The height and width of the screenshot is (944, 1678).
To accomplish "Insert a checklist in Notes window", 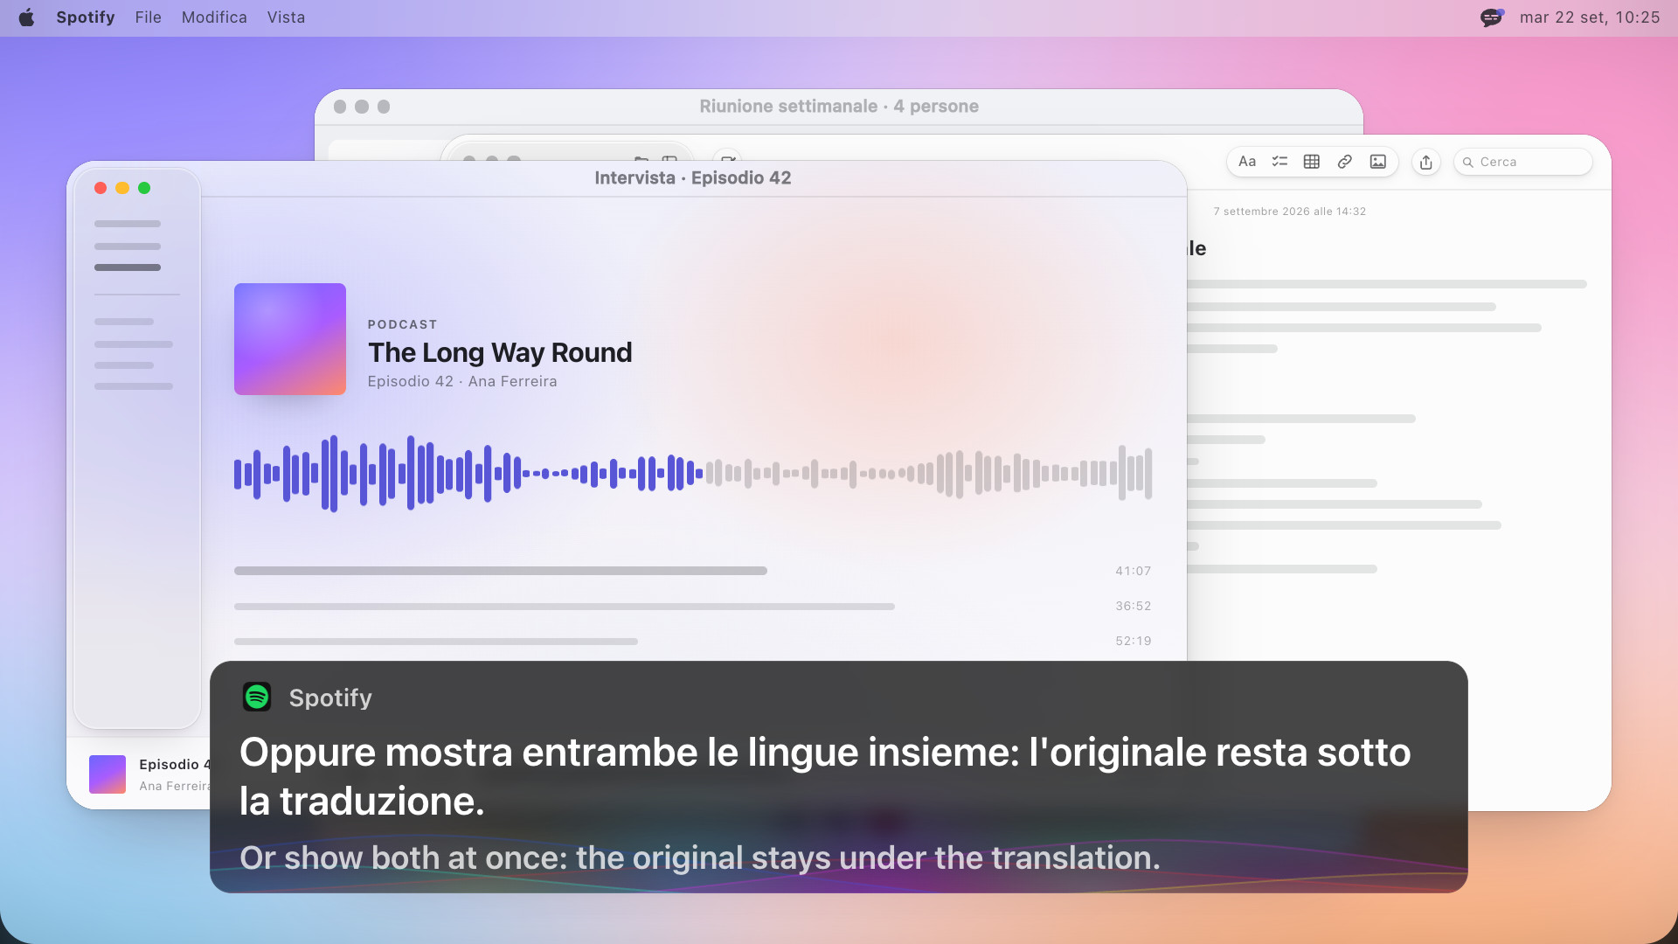I will pos(1279,162).
